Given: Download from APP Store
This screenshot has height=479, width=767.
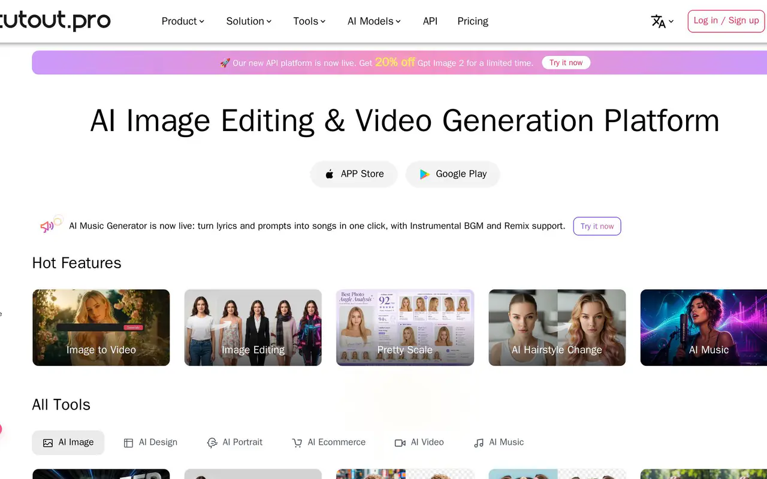Looking at the screenshot, I should 354,174.
